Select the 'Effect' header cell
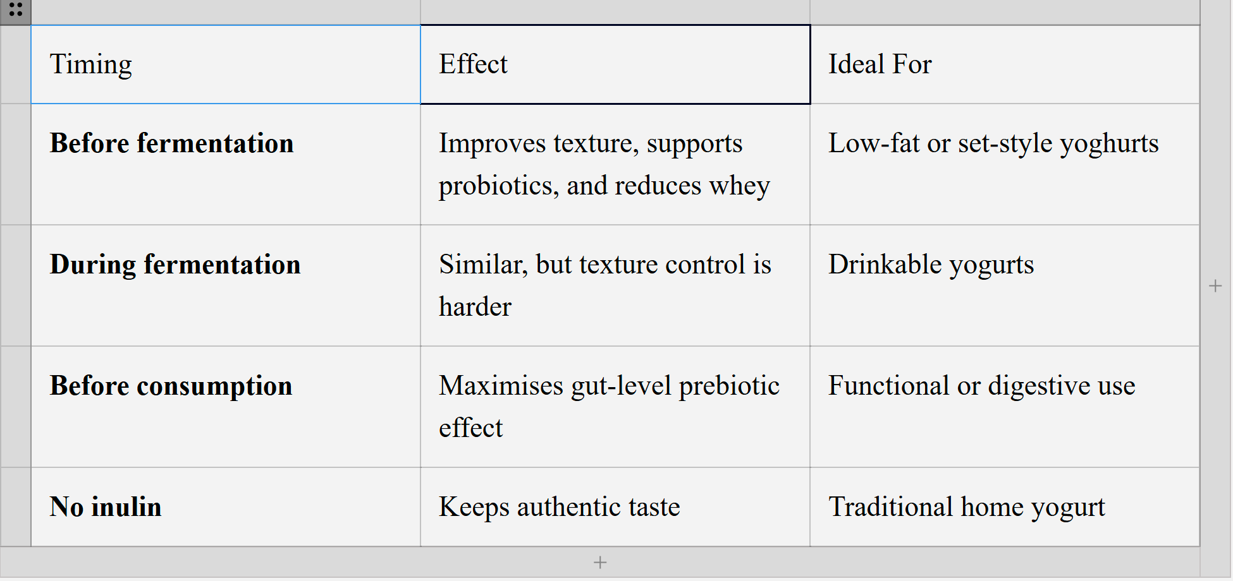1233x581 pixels. point(615,64)
